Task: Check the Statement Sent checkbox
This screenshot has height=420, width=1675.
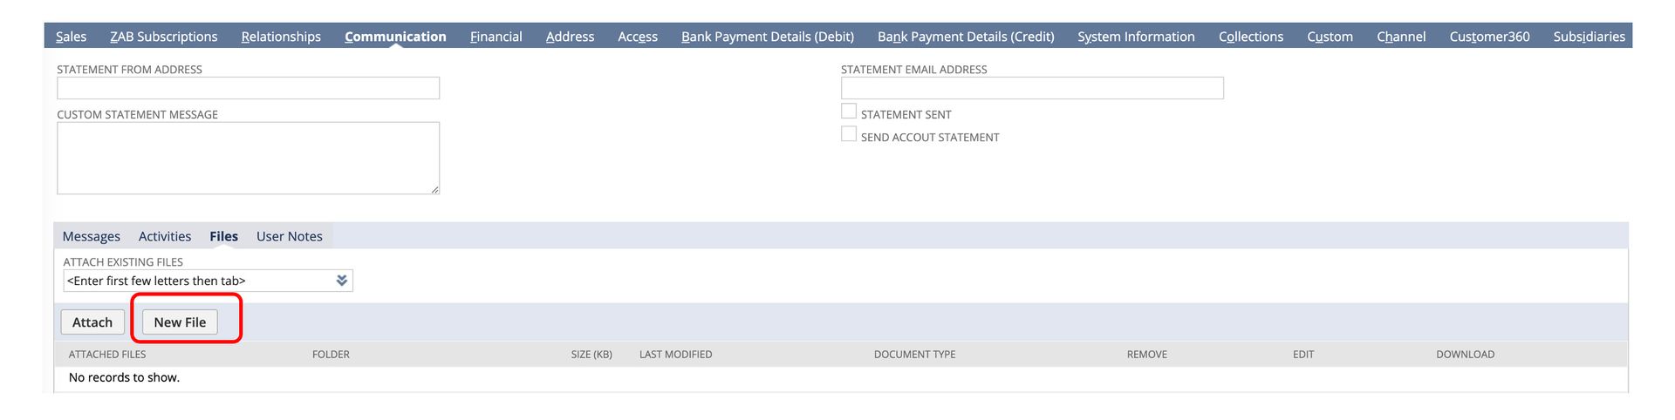Action: [x=848, y=112]
